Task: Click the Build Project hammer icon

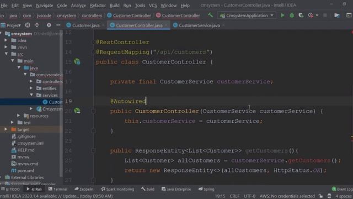Action: pos(210,15)
